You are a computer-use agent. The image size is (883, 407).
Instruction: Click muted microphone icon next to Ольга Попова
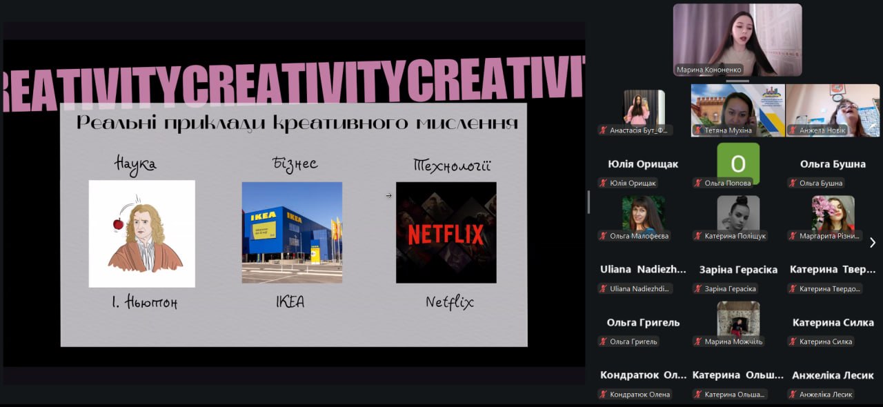click(698, 183)
